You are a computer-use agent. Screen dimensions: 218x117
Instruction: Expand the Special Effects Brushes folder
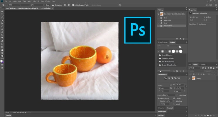tap(158, 65)
